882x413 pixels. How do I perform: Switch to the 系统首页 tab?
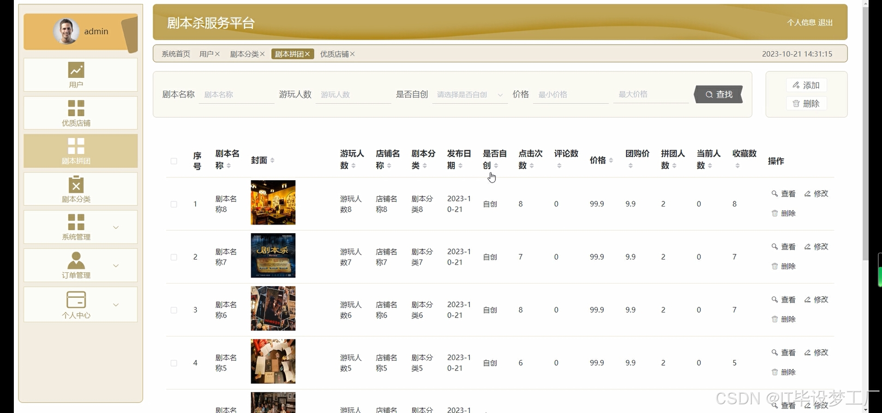point(176,54)
